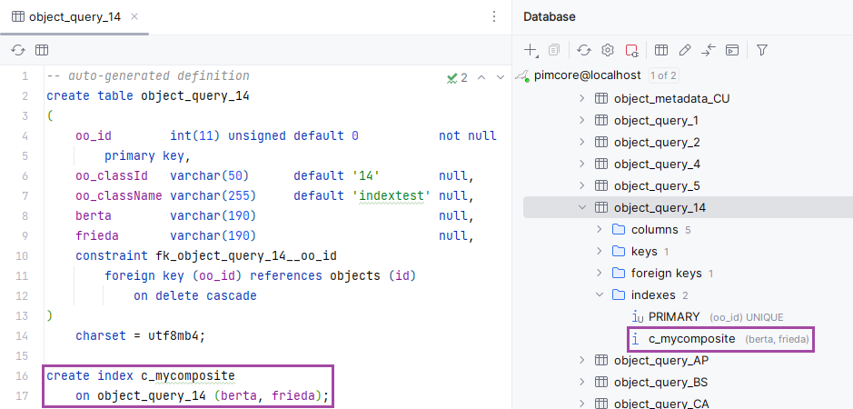
Task: Click the Duplicate icon in Database toolbar
Action: point(554,50)
